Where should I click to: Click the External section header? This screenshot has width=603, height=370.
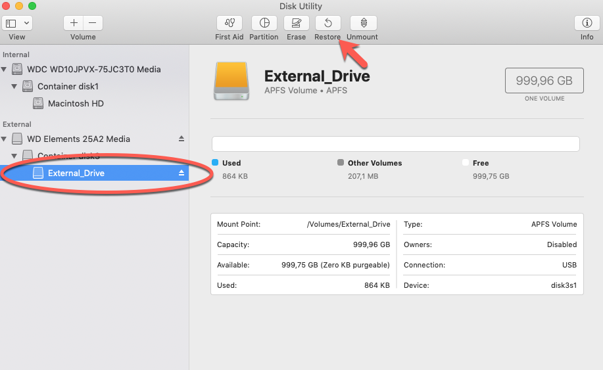(17, 124)
